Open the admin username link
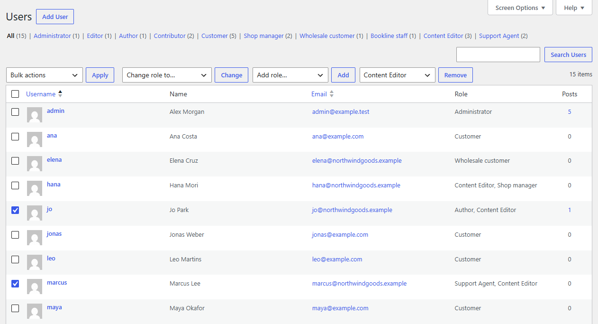The width and height of the screenshot is (598, 324). pyautogui.click(x=55, y=111)
